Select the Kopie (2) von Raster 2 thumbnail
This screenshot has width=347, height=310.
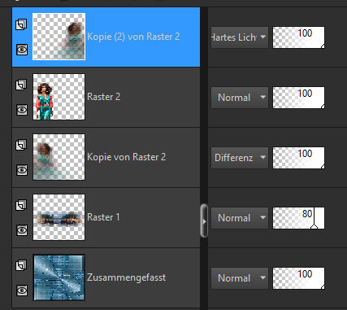pos(59,37)
